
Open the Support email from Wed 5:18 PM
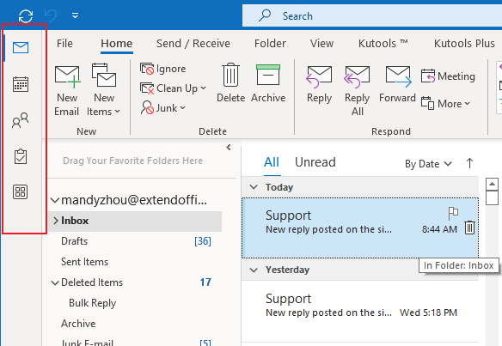coord(360,311)
